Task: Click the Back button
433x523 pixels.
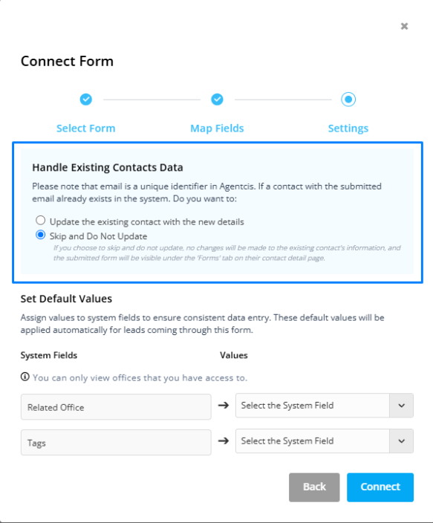Action: [x=314, y=487]
